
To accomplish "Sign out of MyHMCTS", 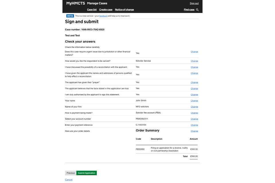I will (194, 3).
